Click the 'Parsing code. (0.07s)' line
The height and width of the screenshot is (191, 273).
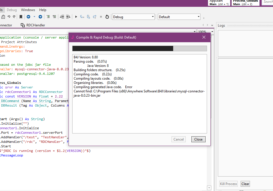pos(90,61)
